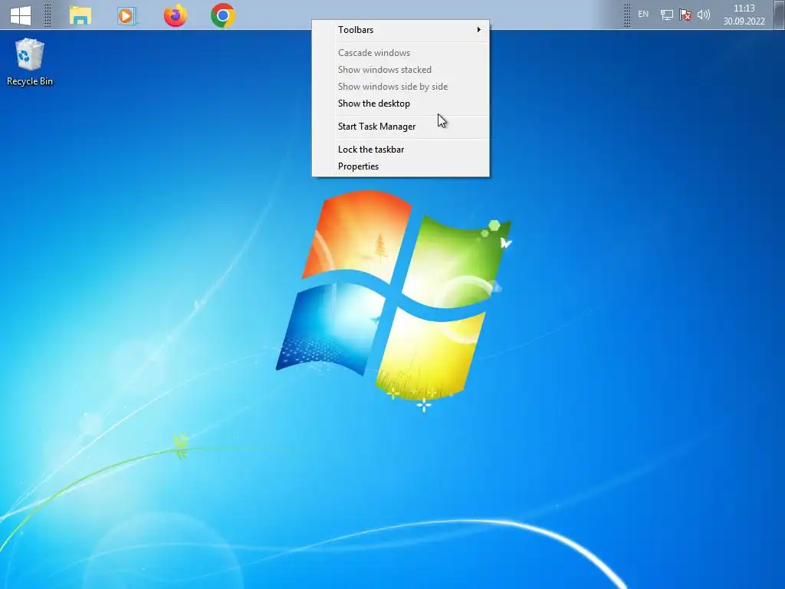785x589 pixels.
Task: Click the taskbar grip handle beside Start
Action: (x=48, y=15)
